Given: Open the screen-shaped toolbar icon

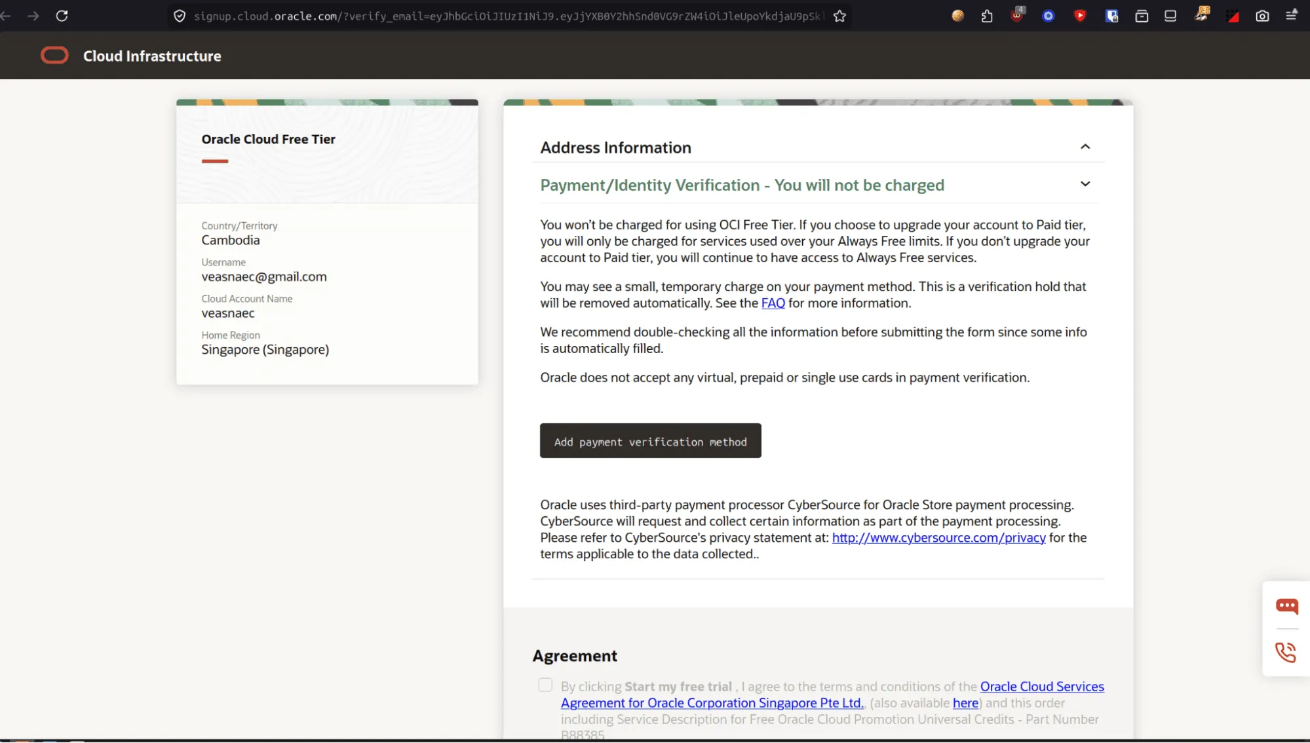Looking at the screenshot, I should [x=1170, y=16].
